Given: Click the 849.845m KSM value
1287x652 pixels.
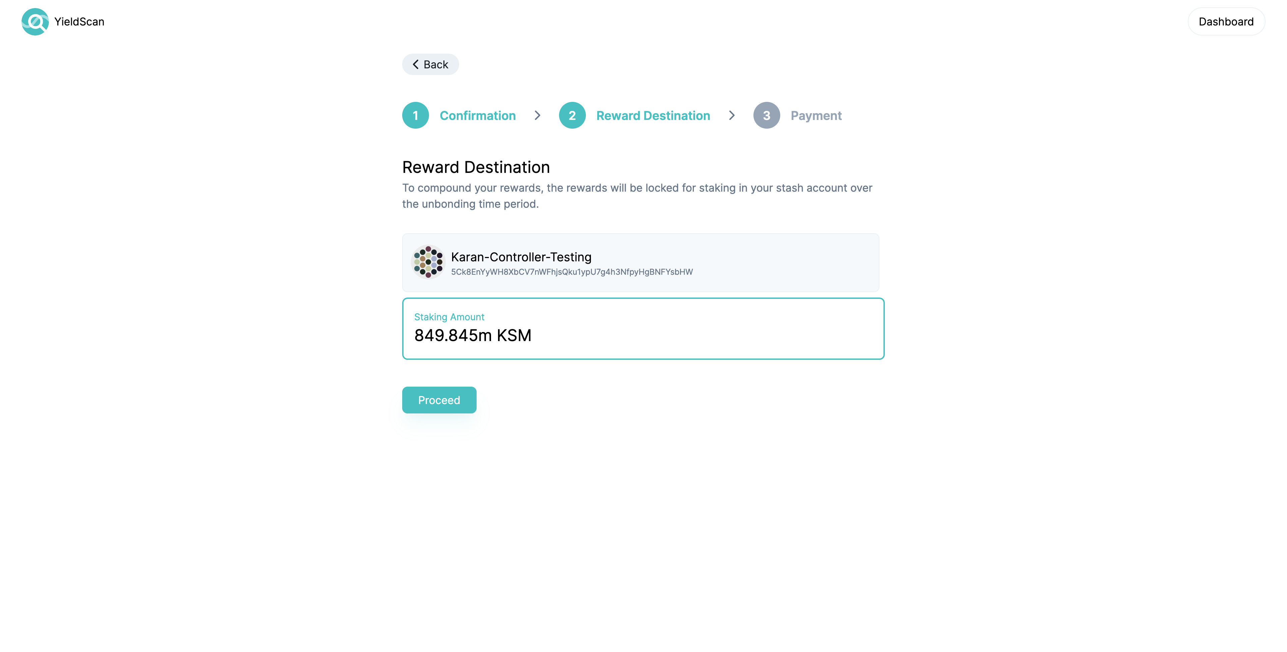Looking at the screenshot, I should click(473, 335).
